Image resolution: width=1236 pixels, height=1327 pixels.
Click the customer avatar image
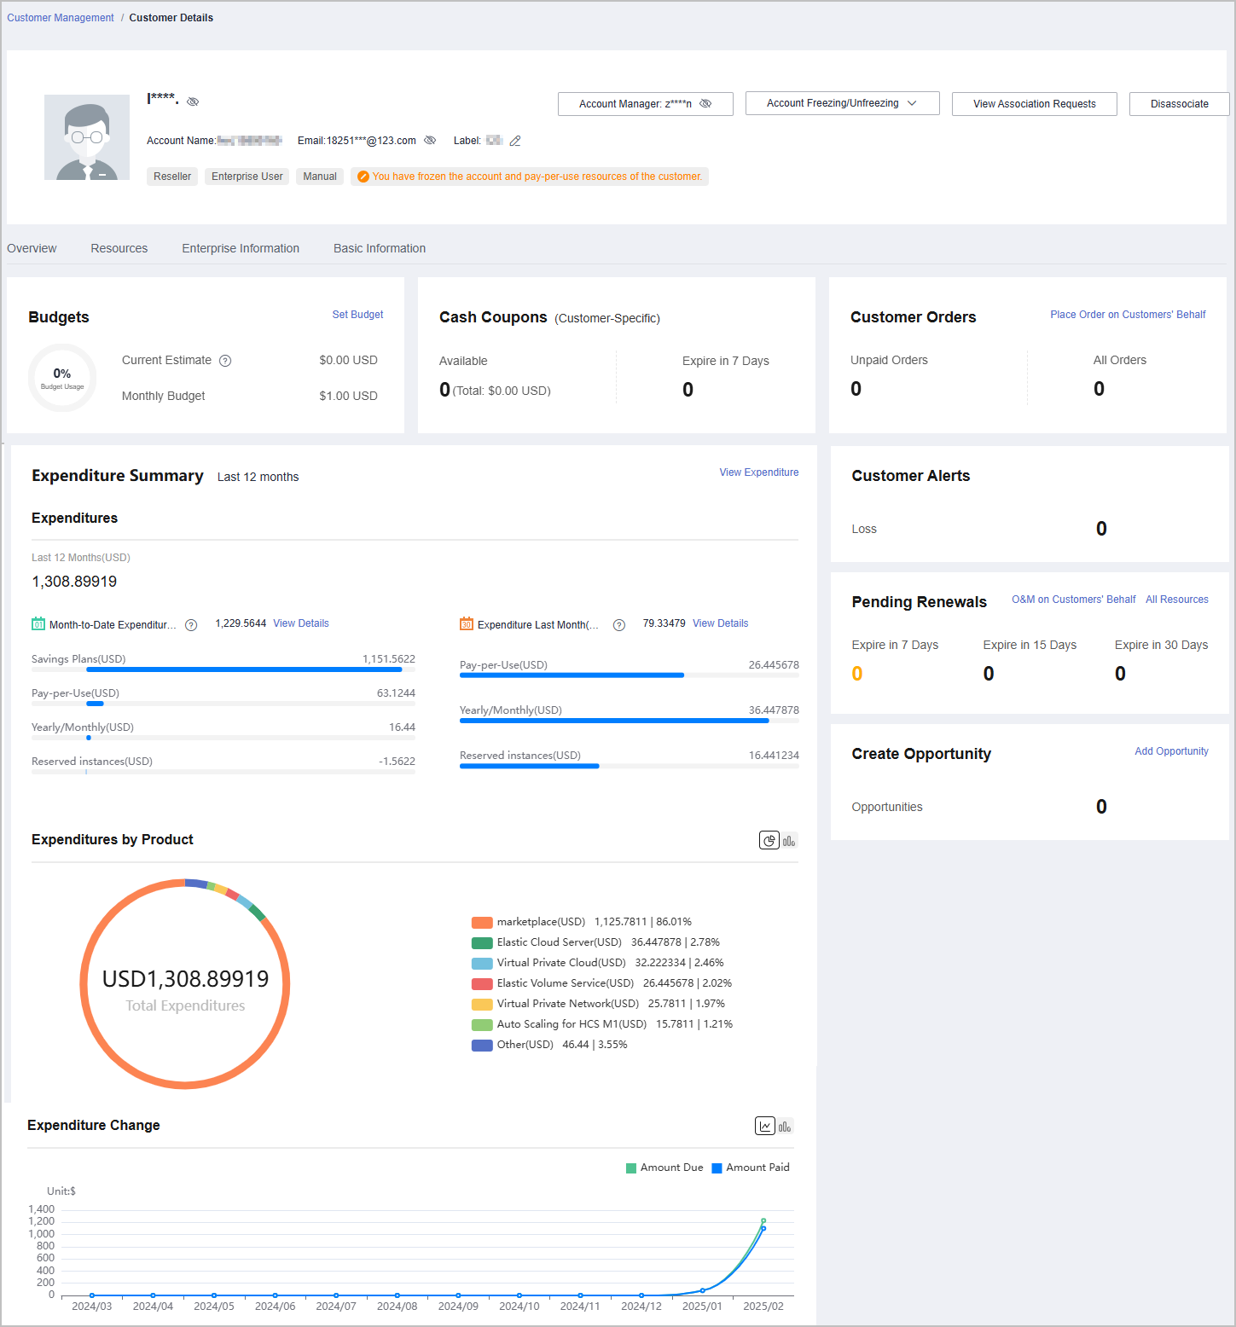pyautogui.click(x=87, y=137)
